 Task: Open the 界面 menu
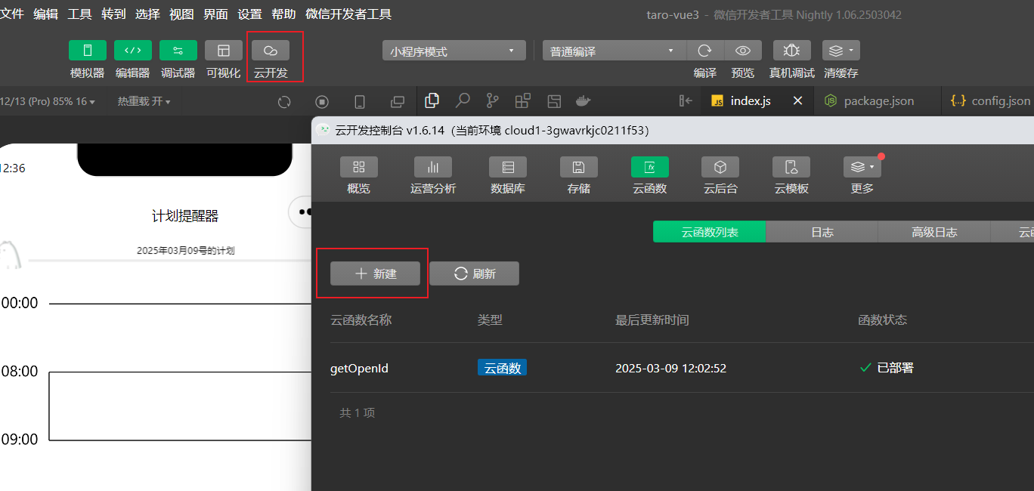(215, 14)
